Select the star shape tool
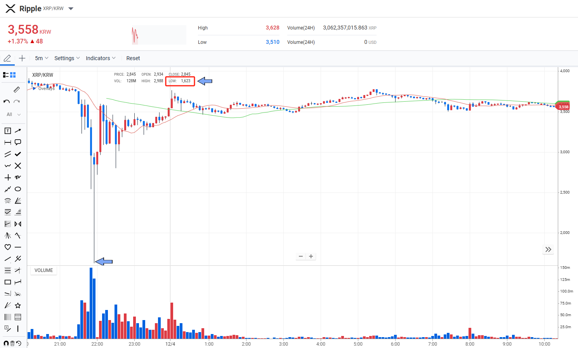The width and height of the screenshot is (578, 348). (18, 305)
